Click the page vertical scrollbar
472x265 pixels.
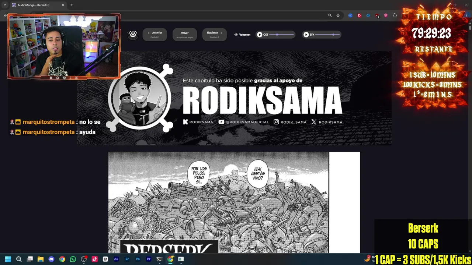point(470,28)
